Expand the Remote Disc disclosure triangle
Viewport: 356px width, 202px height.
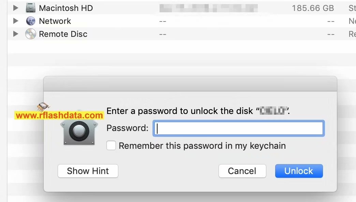click(15, 34)
